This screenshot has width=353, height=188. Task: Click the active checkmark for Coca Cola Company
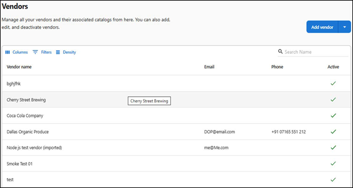click(x=333, y=115)
